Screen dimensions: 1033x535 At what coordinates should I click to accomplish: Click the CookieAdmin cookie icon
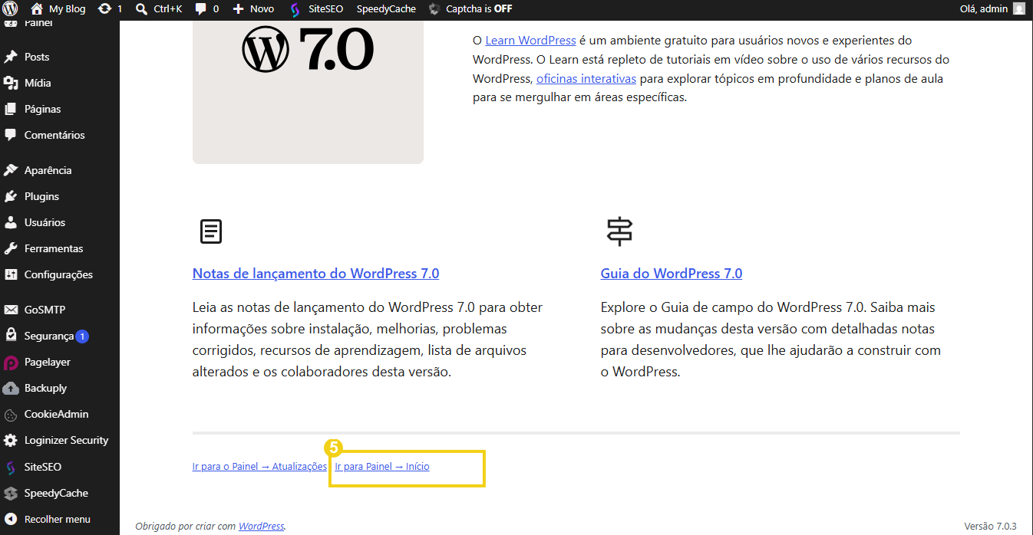pyautogui.click(x=11, y=415)
